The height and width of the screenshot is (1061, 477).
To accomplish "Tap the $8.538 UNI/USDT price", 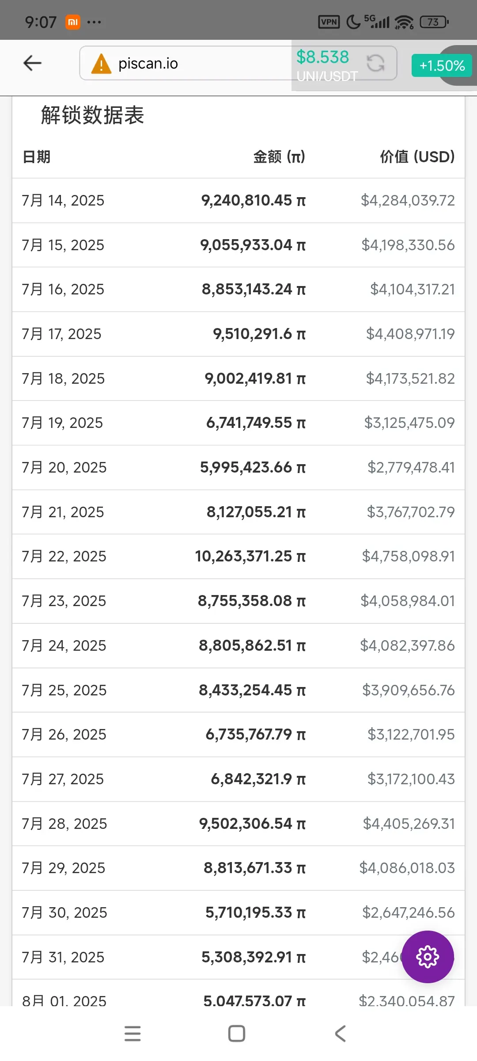I will click(x=323, y=57).
